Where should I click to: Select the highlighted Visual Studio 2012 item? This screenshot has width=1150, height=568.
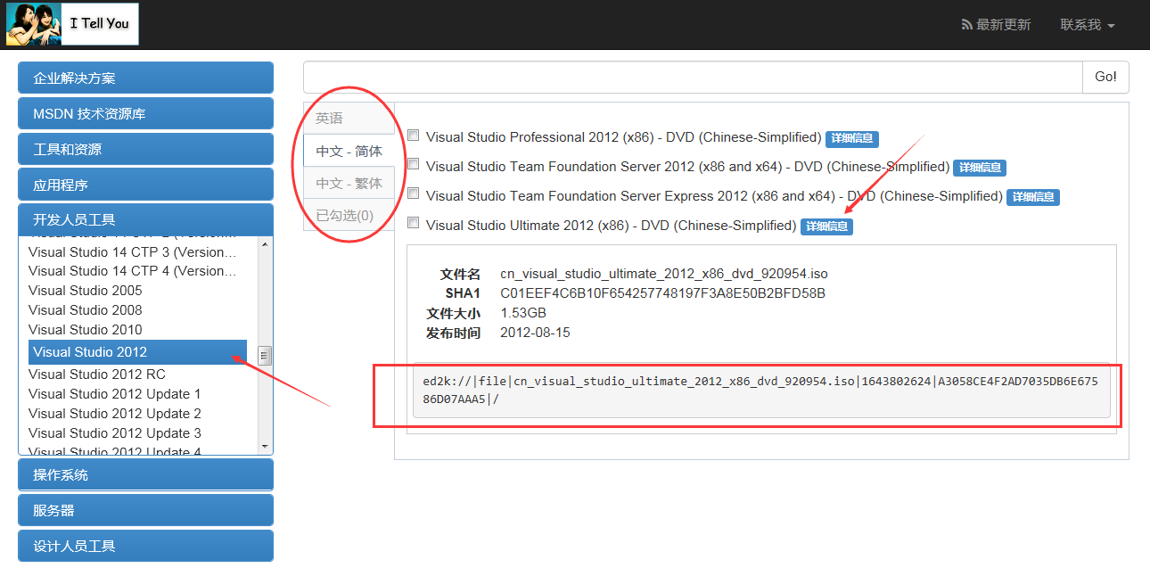coord(137,352)
